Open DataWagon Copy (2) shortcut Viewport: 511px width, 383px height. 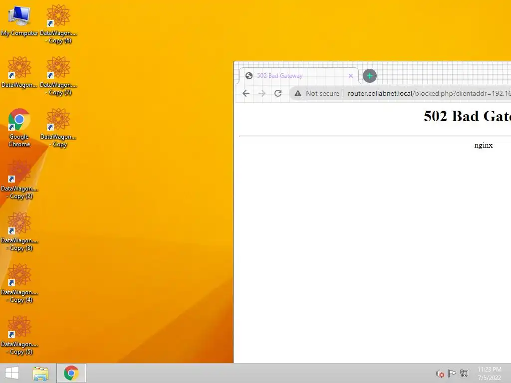point(19,180)
